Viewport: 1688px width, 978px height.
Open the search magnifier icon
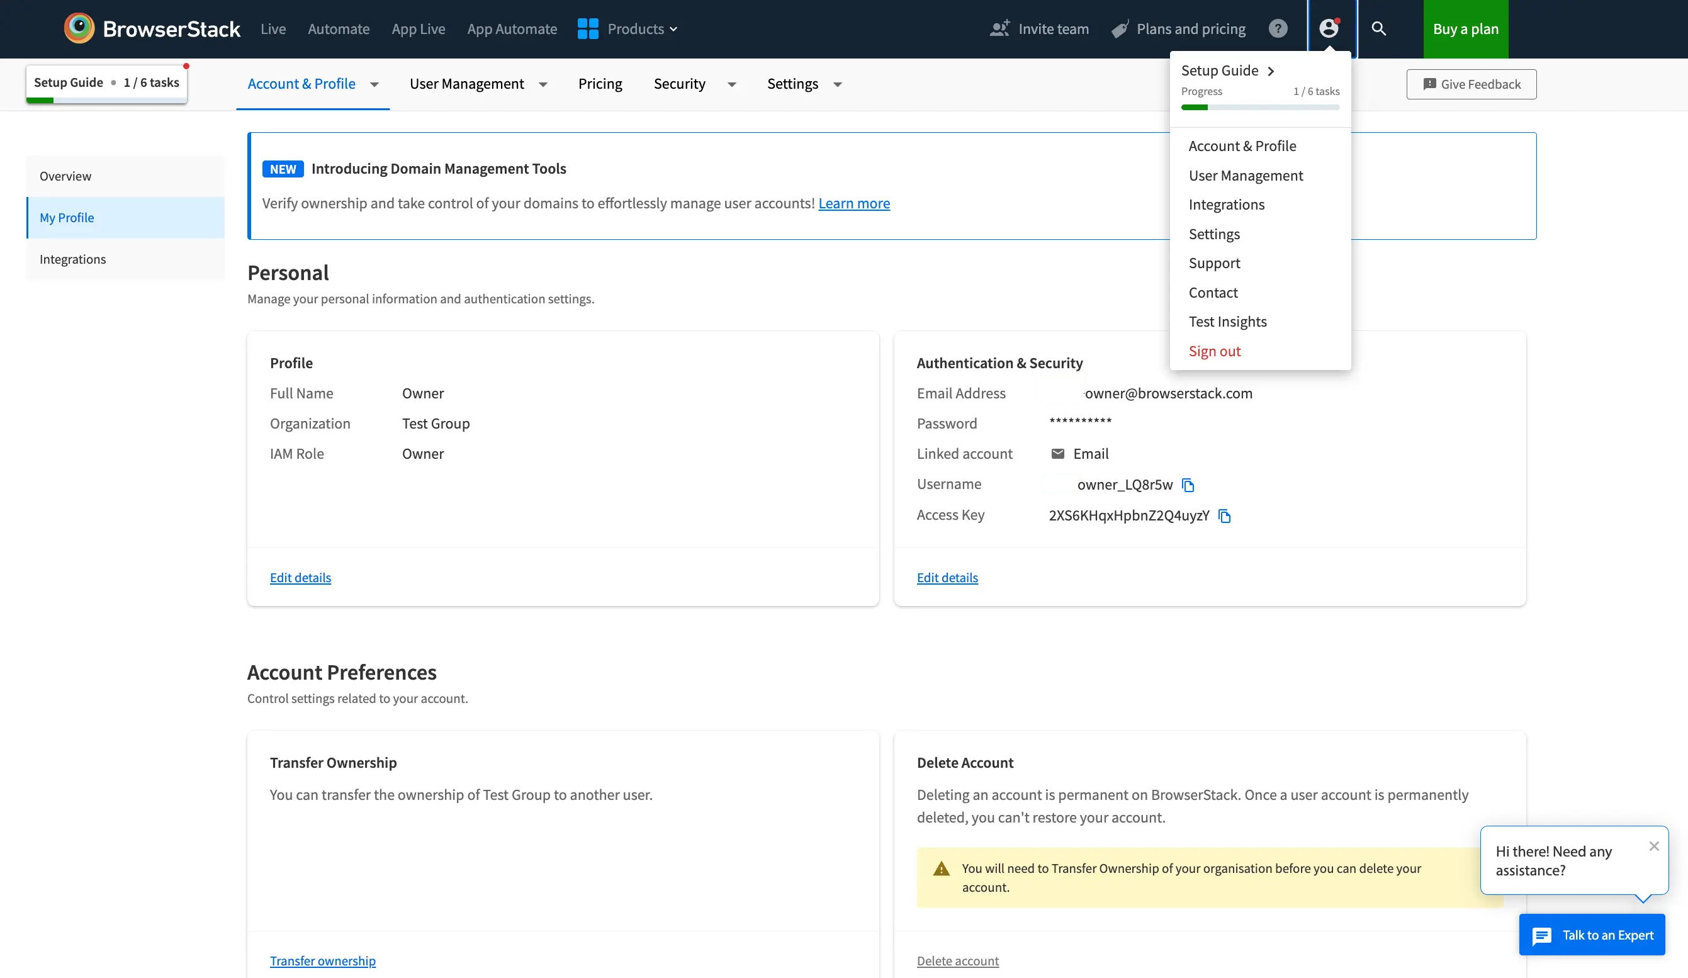click(x=1378, y=29)
